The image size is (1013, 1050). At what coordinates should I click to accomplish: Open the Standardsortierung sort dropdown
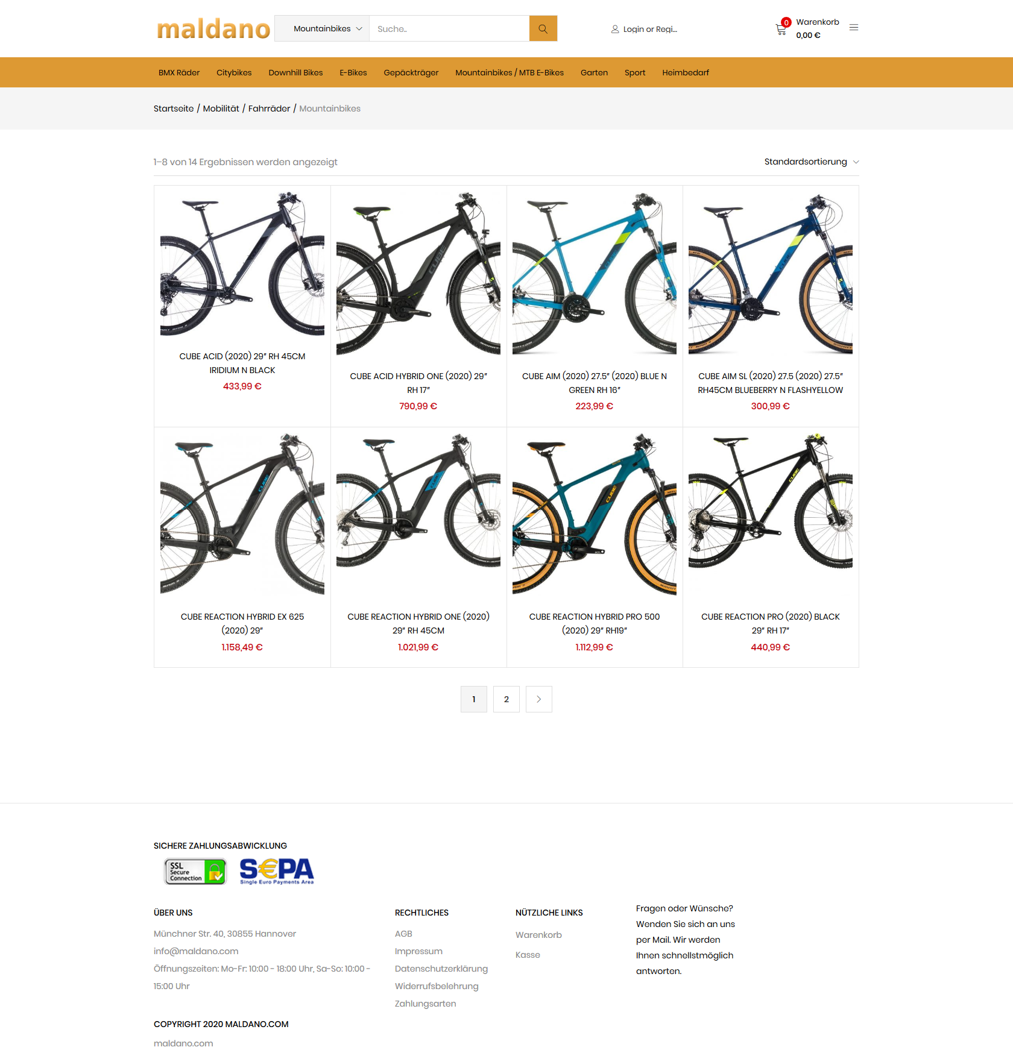812,162
